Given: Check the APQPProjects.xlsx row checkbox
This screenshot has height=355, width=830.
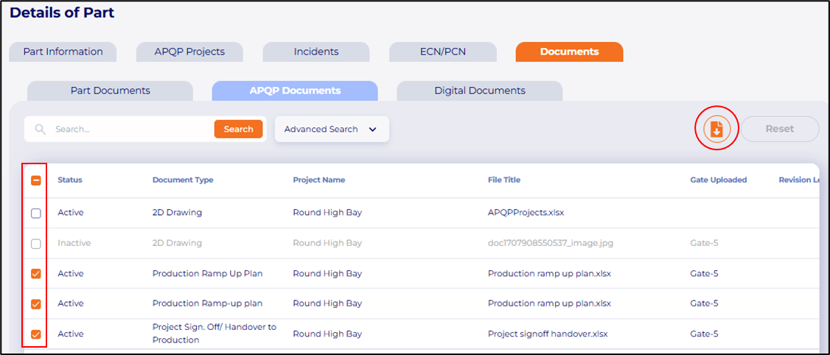Looking at the screenshot, I should (35, 214).
